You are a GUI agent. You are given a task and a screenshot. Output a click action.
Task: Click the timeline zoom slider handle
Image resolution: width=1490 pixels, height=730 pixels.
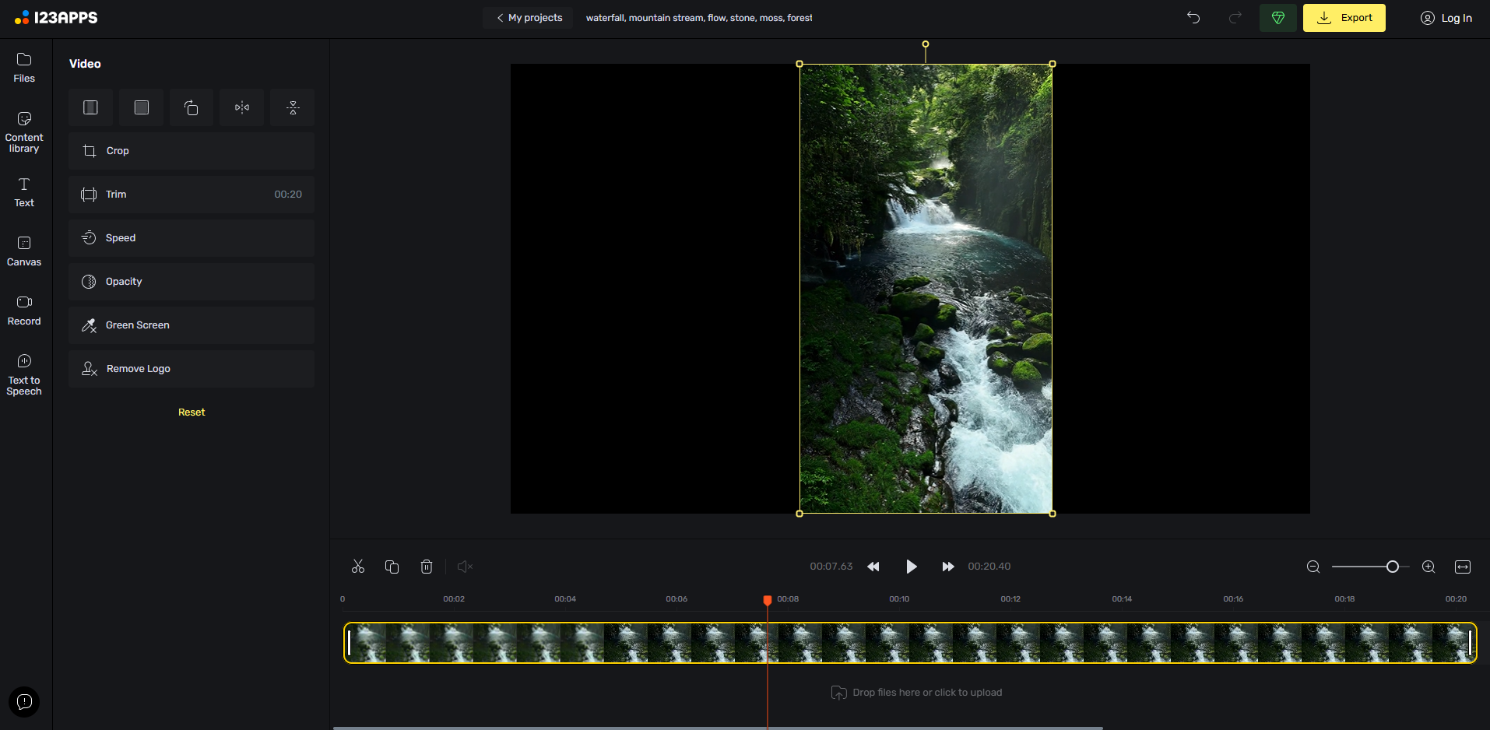(x=1393, y=567)
